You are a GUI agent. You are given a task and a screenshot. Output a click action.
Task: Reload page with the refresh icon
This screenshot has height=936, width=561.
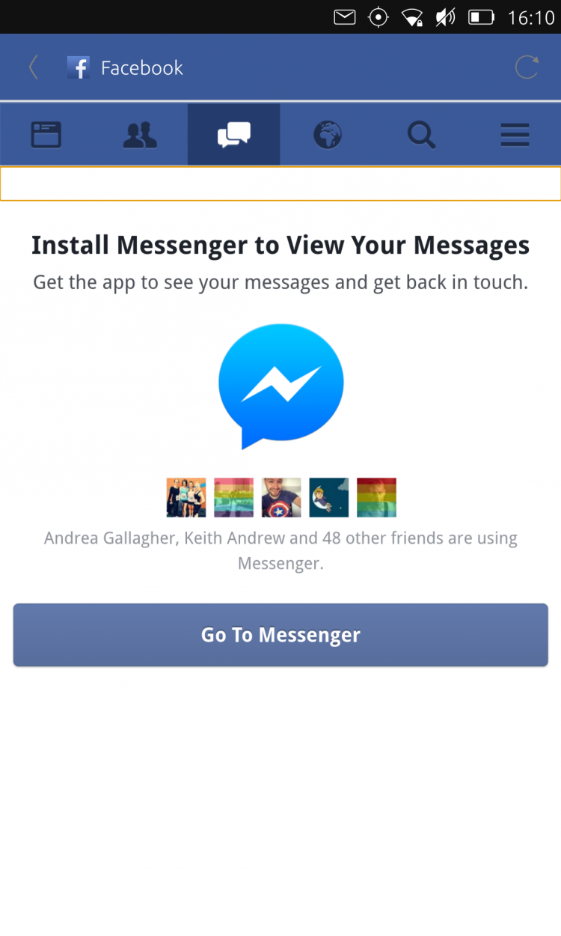[x=527, y=67]
